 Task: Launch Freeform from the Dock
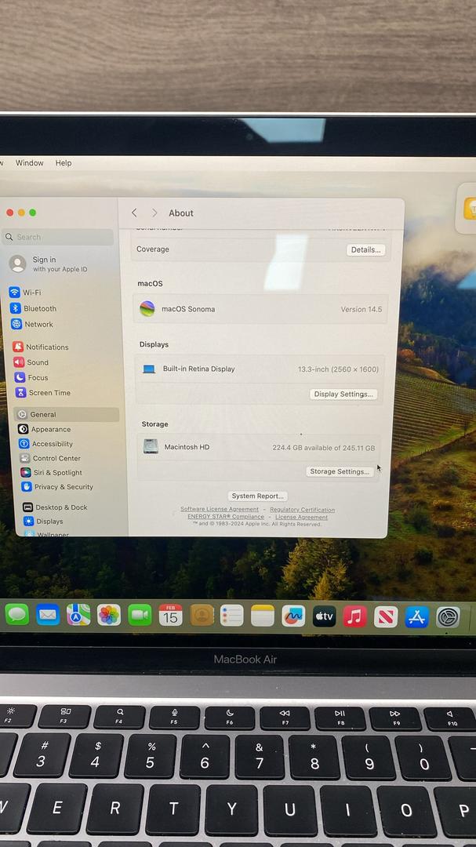293,616
